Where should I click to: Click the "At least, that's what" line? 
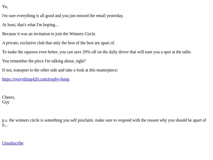30,25
